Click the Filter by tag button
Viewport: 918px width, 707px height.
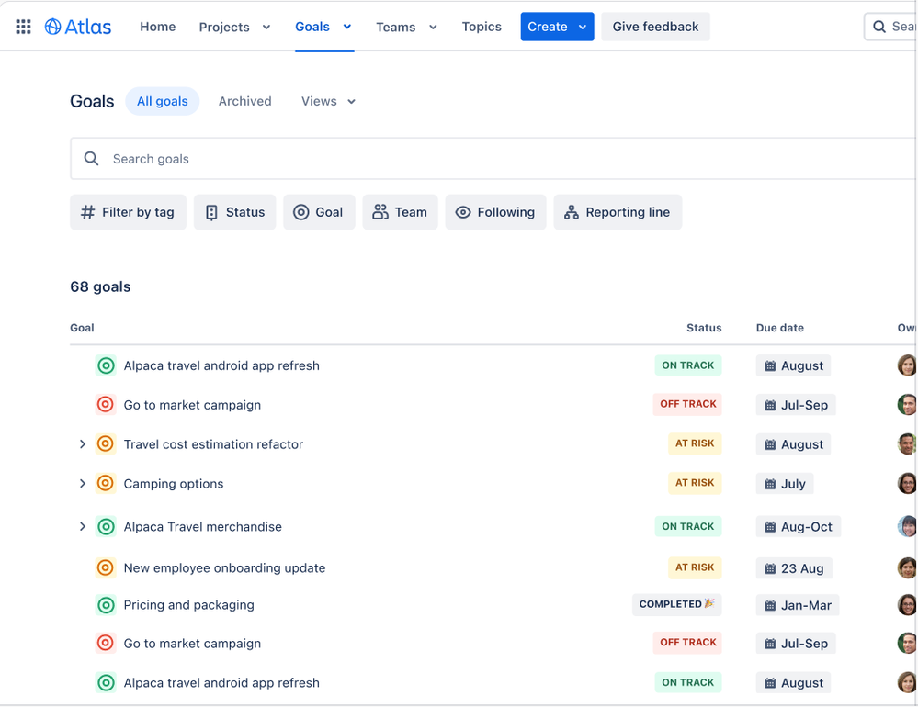pos(129,212)
